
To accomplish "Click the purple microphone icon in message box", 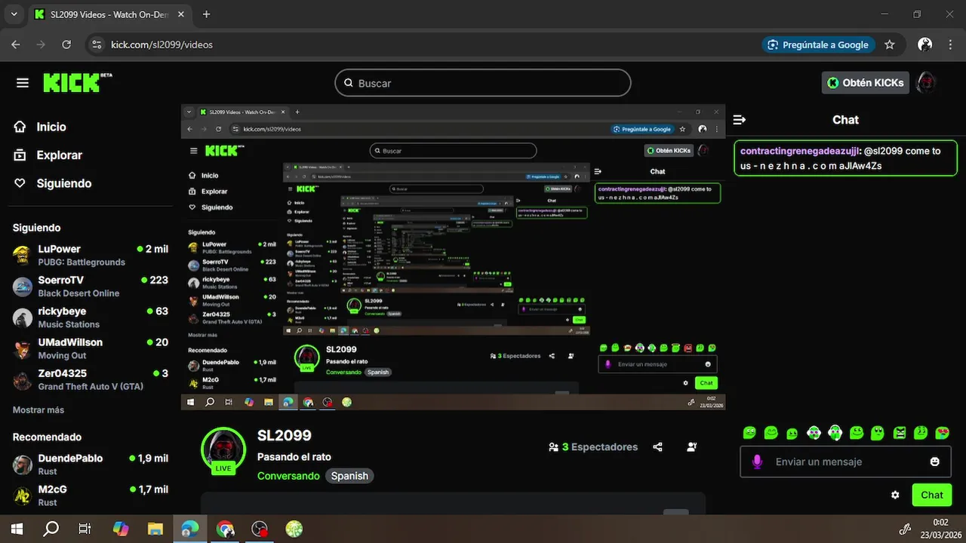I will pyautogui.click(x=757, y=462).
